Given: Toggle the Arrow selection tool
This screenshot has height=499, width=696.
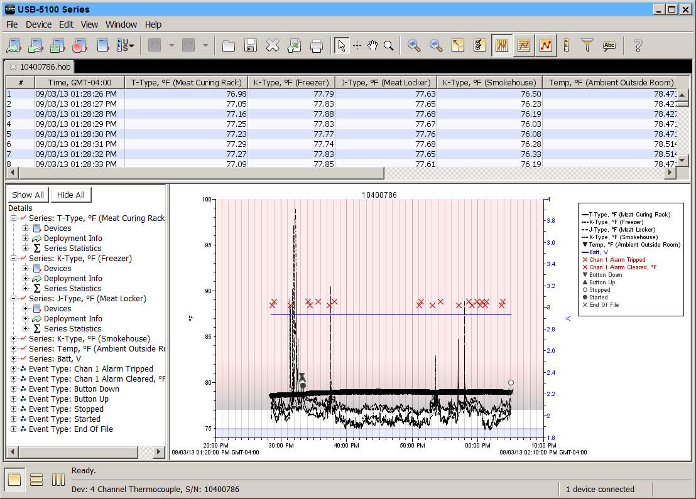Looking at the screenshot, I should [x=341, y=45].
